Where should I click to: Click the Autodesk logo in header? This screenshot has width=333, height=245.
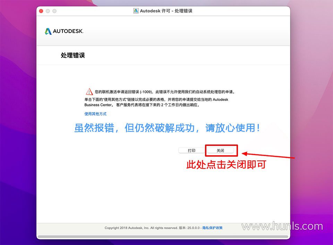point(64,31)
